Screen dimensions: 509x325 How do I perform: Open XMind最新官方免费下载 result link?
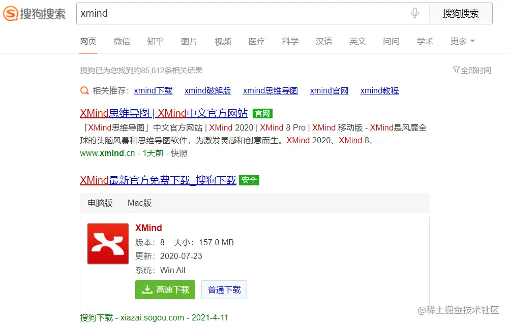pos(158,180)
